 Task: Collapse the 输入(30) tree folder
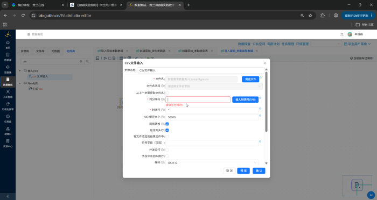point(20,71)
